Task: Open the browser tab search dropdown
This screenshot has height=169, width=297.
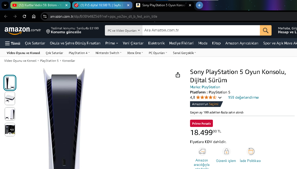Action: pyautogui.click(x=5, y=5)
